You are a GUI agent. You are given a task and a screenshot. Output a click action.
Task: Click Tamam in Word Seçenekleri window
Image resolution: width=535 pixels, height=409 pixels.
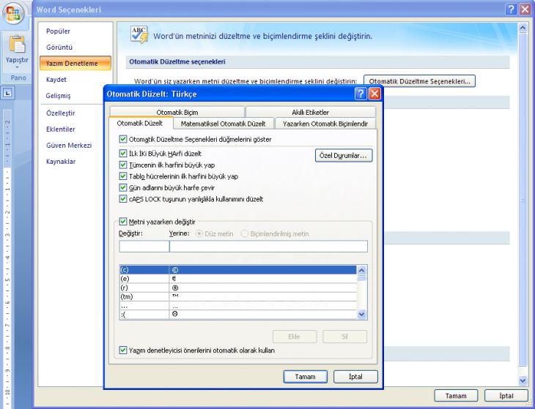pos(456,396)
